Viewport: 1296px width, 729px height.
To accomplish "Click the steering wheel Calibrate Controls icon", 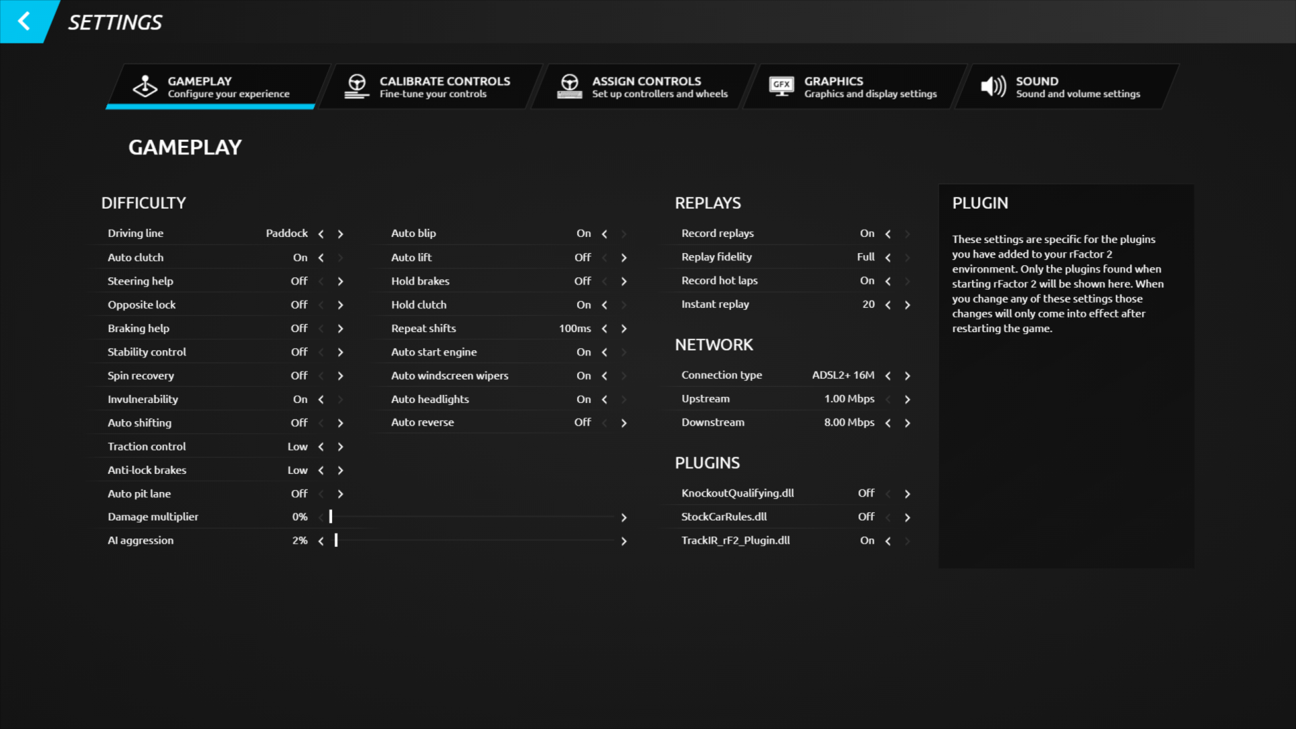I will pos(356,86).
